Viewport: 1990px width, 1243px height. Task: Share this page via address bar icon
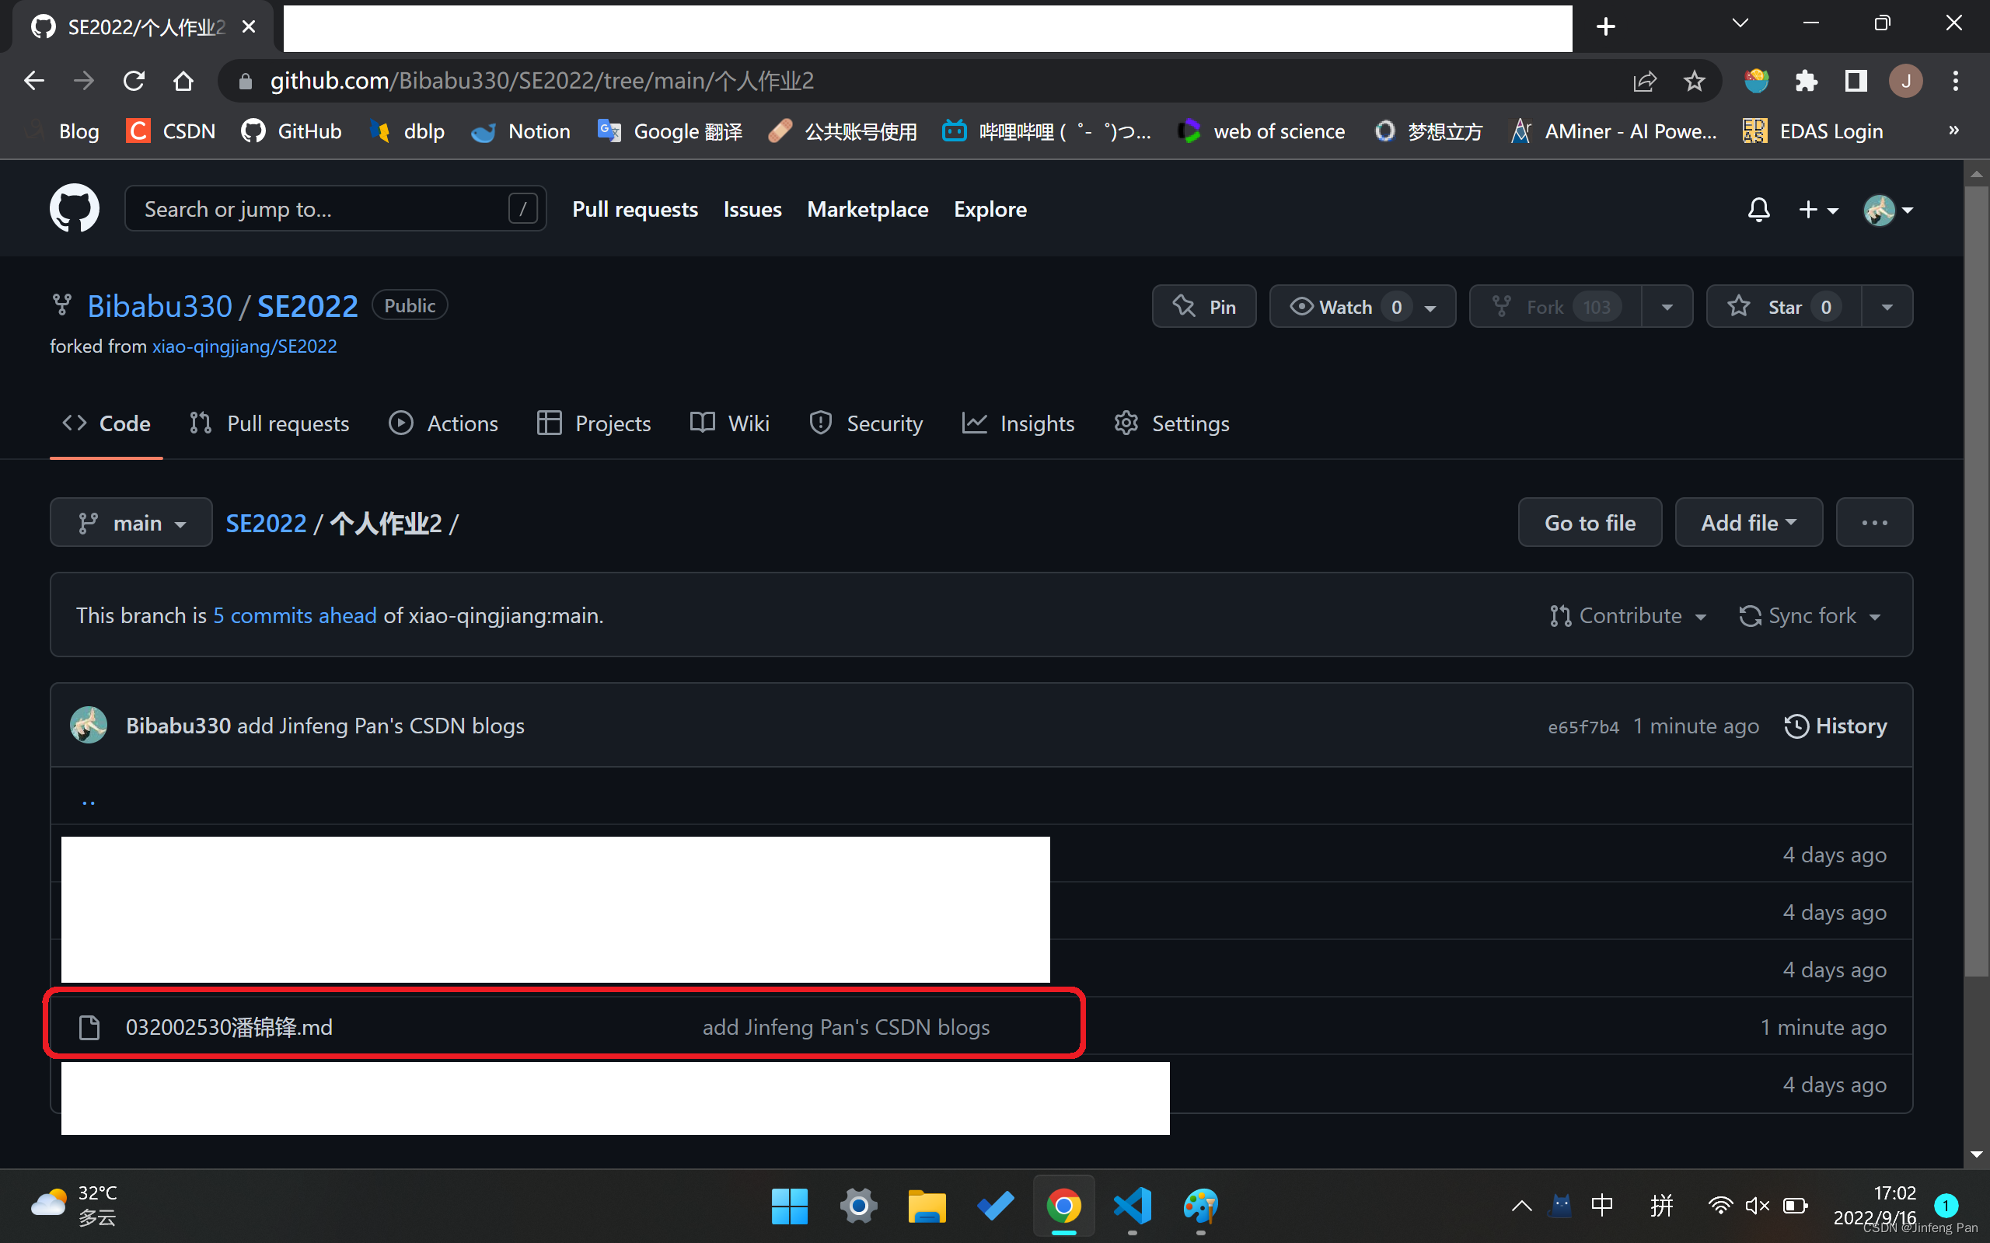click(1645, 81)
